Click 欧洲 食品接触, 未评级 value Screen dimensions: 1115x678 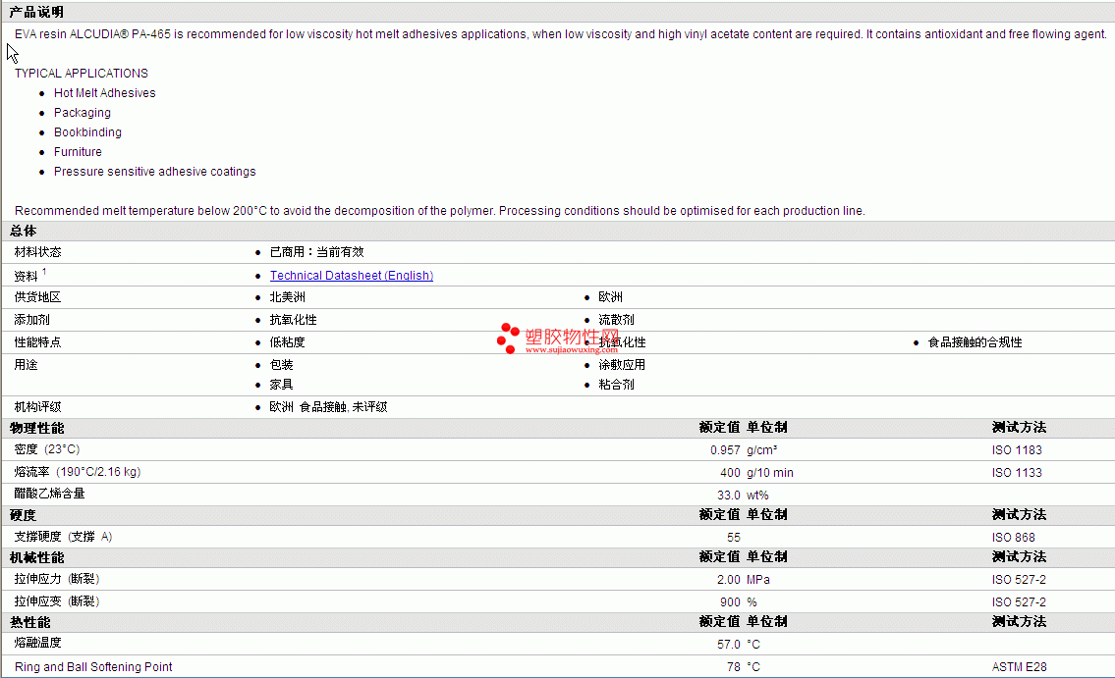328,407
